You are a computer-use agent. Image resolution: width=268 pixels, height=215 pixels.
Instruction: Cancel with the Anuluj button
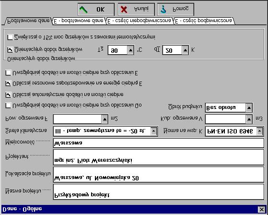(x=136, y=9)
